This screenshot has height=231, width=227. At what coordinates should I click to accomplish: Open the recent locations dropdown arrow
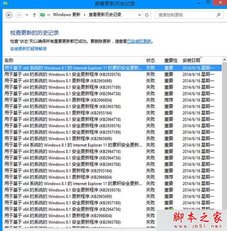click(27, 15)
